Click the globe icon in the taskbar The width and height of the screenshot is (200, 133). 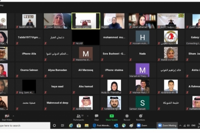click(124, 126)
